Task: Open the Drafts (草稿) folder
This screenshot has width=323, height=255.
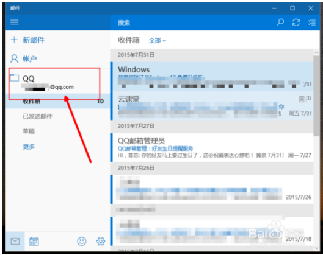Action: pos(29,131)
